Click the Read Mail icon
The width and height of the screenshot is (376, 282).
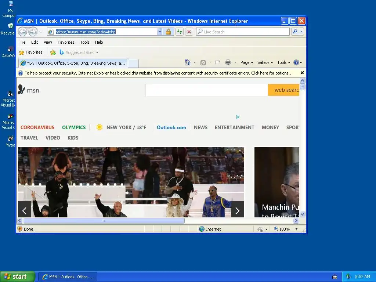click(217, 62)
